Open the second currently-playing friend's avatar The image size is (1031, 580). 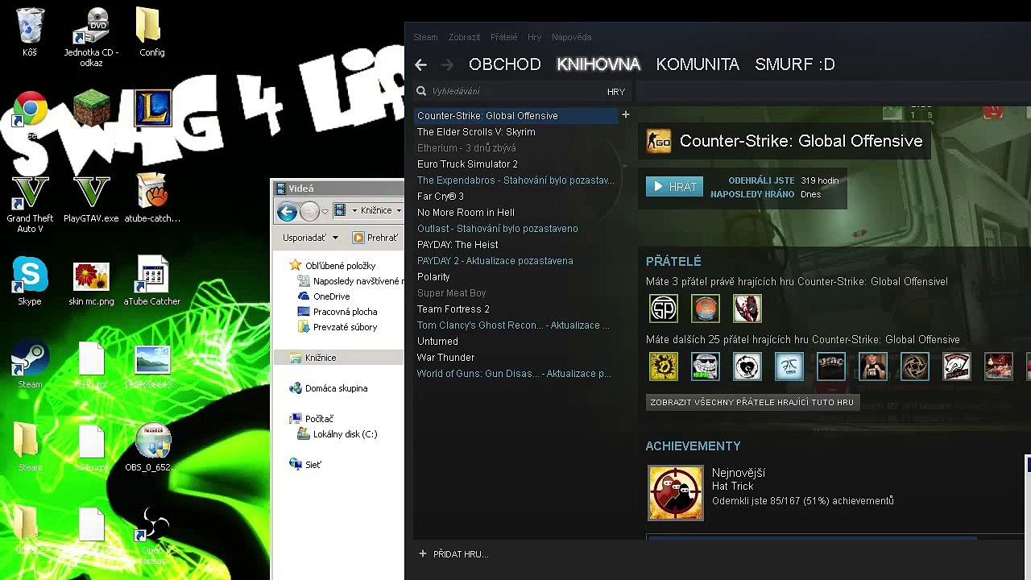706,309
